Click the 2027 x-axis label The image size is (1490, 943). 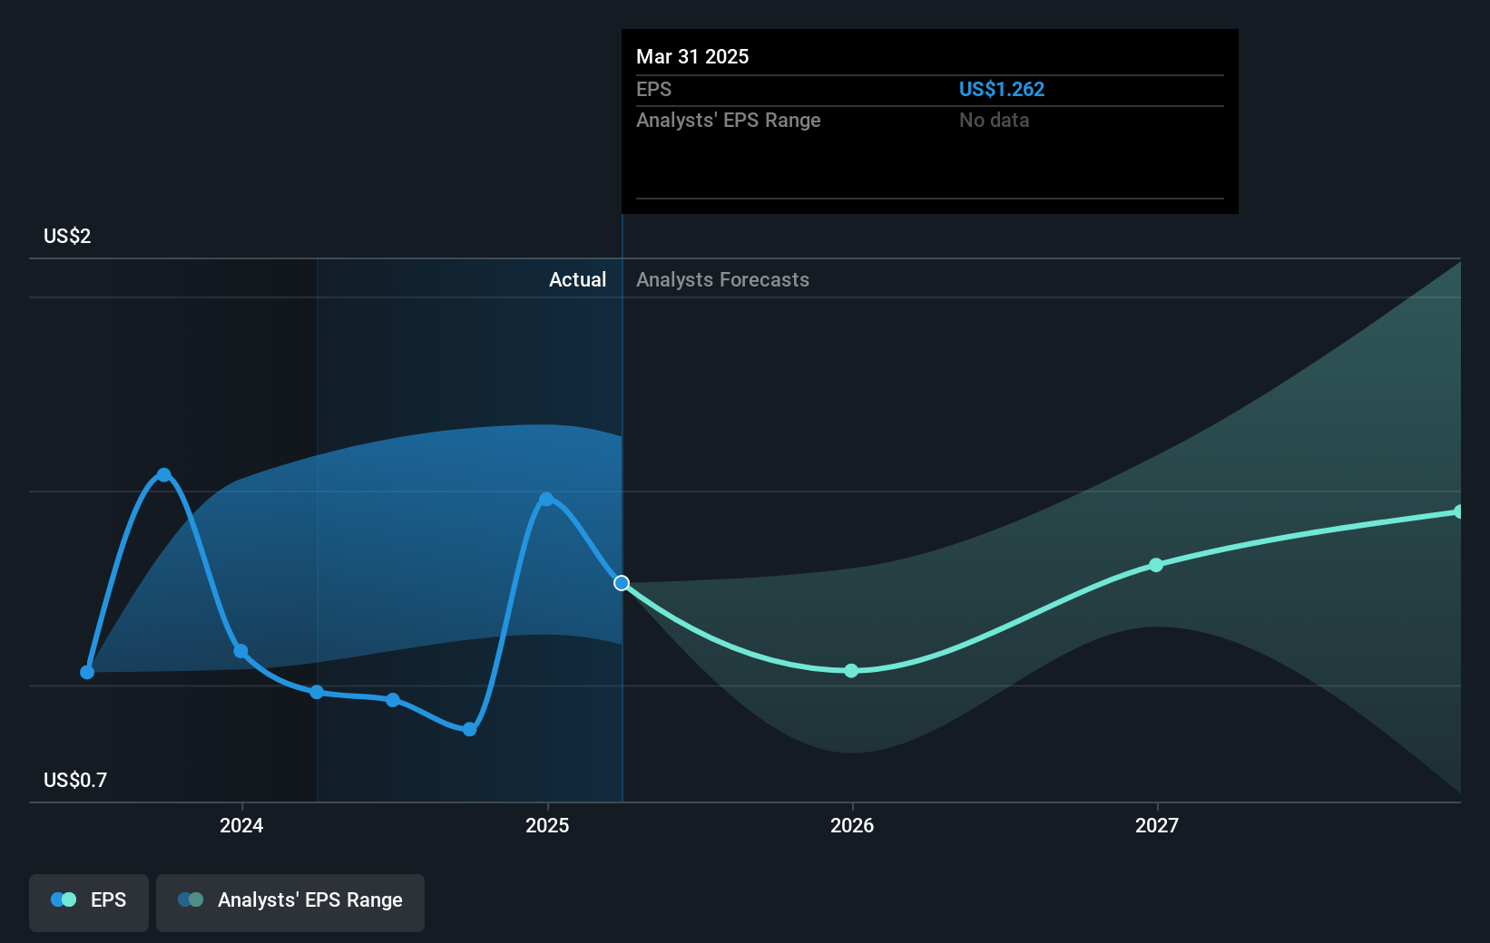point(1157,825)
